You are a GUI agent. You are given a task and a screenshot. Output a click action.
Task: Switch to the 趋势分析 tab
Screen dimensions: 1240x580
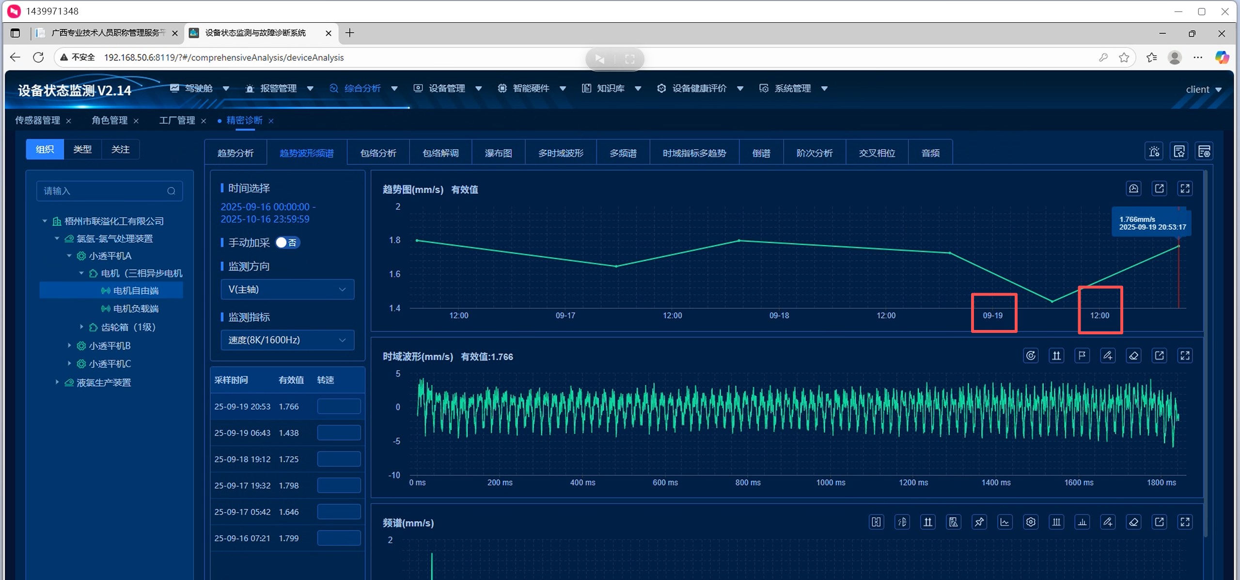(235, 153)
